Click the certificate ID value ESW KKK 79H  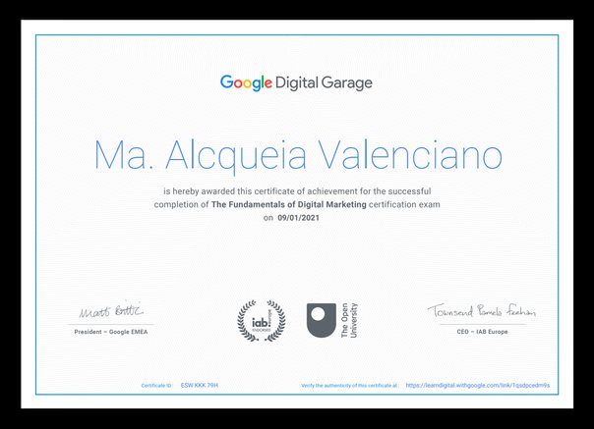(200, 385)
